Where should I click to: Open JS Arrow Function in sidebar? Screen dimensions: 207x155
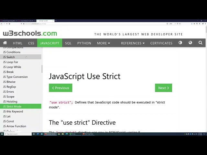tap(21, 126)
